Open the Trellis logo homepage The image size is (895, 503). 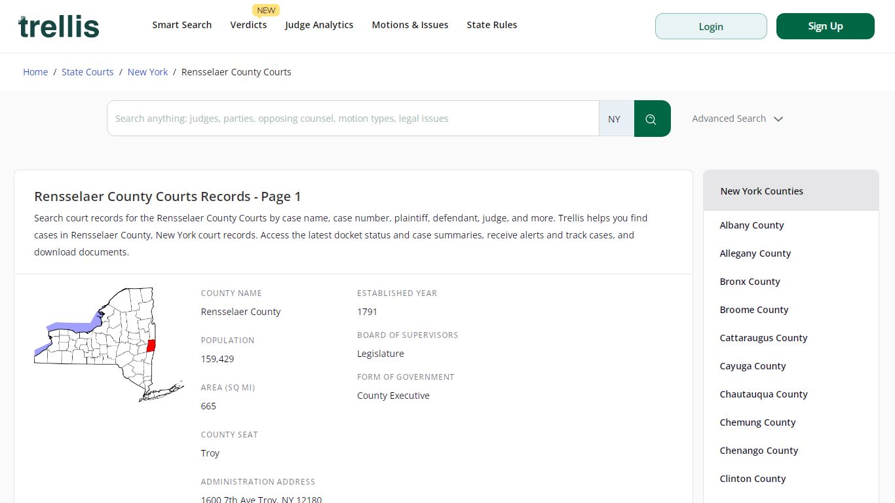[59, 27]
